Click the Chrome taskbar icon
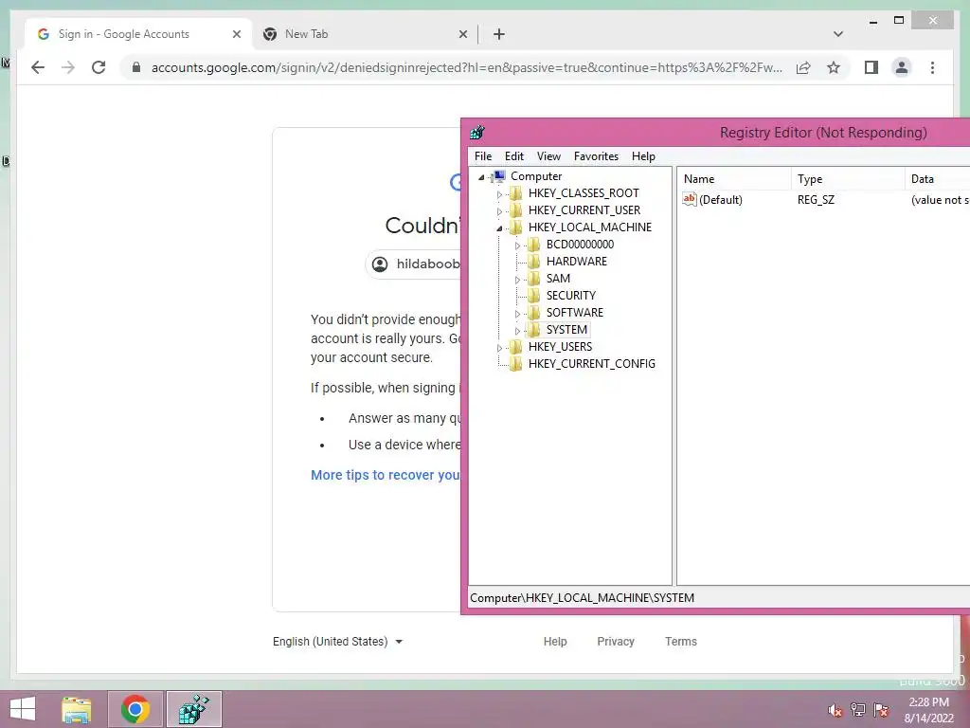This screenshot has width=970, height=728. tap(135, 709)
